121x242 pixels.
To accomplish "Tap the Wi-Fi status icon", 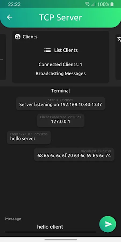I will (87, 4).
